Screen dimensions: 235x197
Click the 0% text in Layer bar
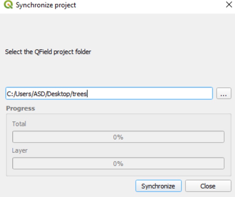pyautogui.click(x=118, y=164)
